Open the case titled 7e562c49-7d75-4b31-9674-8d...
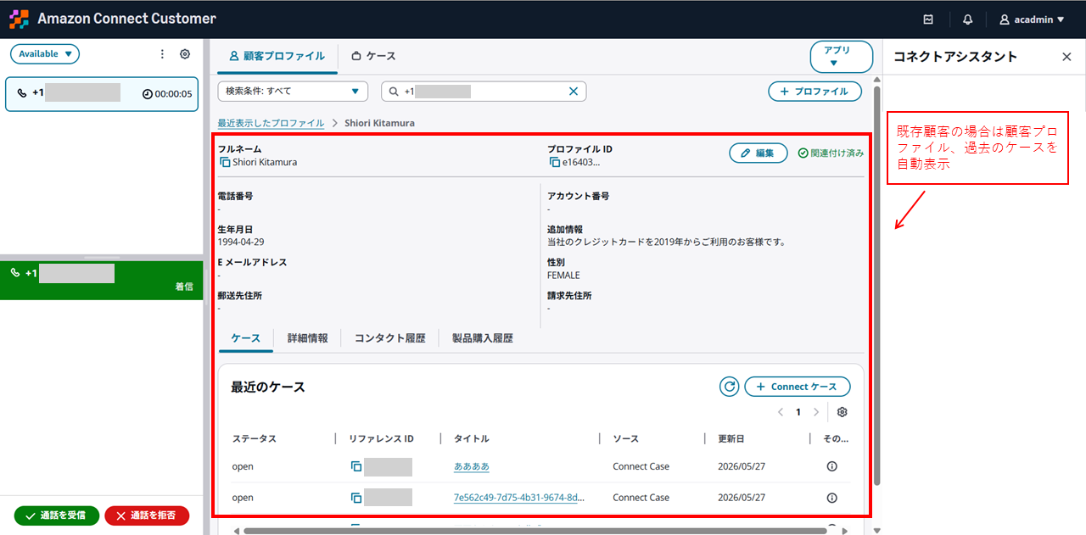This screenshot has width=1086, height=535. point(518,497)
